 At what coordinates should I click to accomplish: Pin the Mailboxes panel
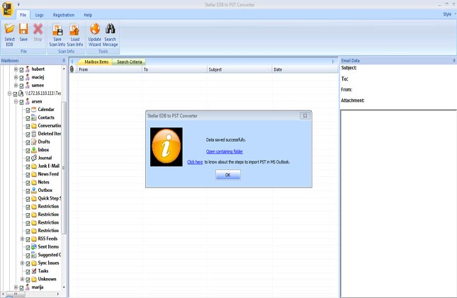(64, 61)
